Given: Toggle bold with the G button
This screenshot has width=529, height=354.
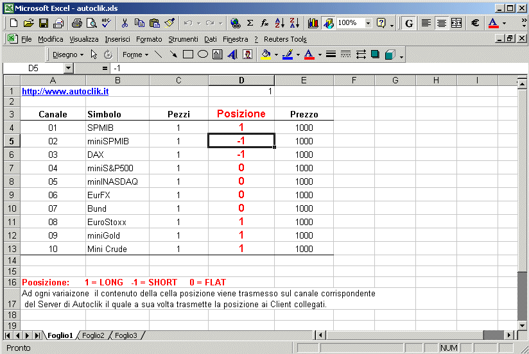Looking at the screenshot, I should point(409,23).
